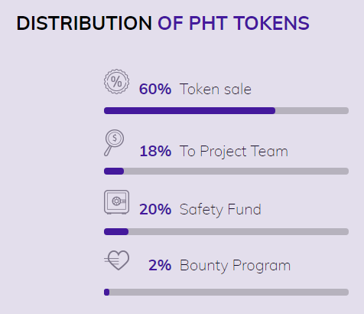
Task: Click the purple fill of Safety Fund bar
Action: coord(116,231)
